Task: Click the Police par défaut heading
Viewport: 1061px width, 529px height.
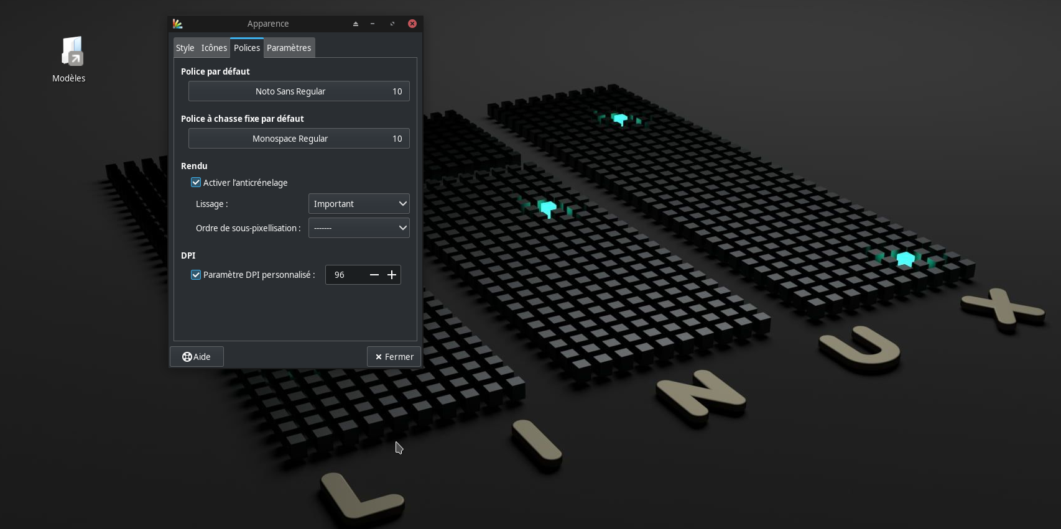Action: tap(215, 71)
